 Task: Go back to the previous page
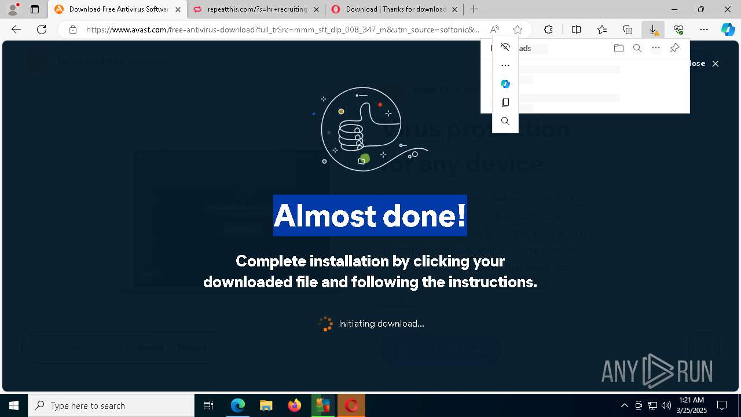point(16,30)
